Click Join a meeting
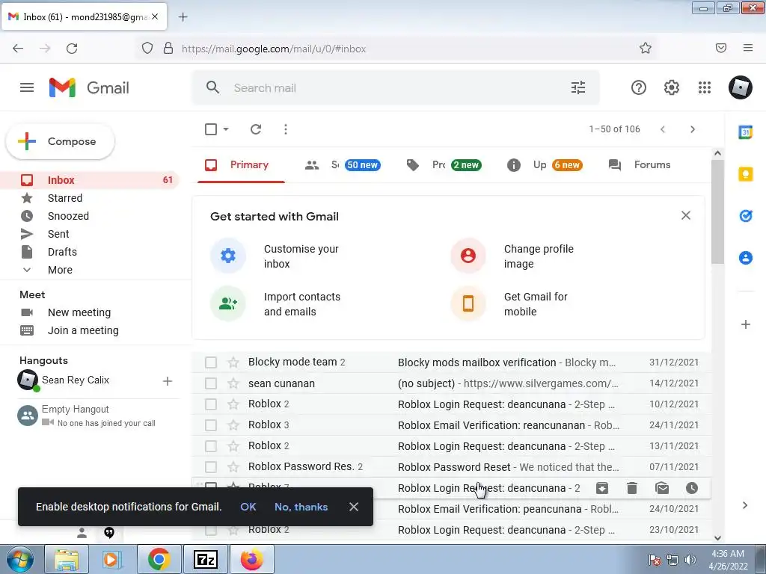Screen dimensions: 766x574 (83, 330)
